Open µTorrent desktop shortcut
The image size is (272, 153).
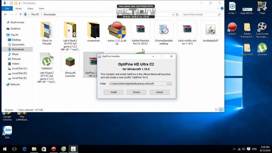(x=262, y=49)
